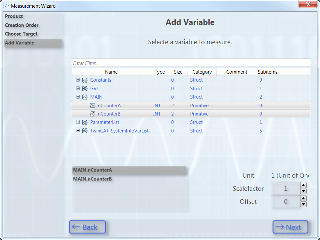Click the Offset value field
320x240 pixels.
[285, 202]
